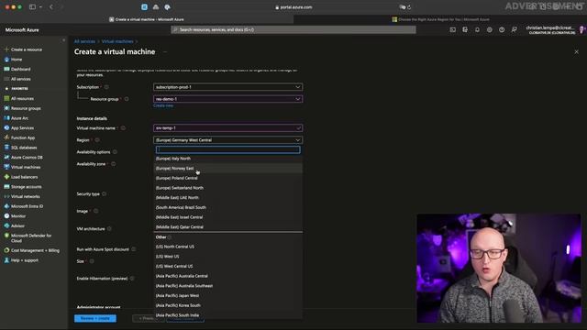Collapse the Azure sidebar menu
Screen dimensions: 587x330
click(x=63, y=40)
